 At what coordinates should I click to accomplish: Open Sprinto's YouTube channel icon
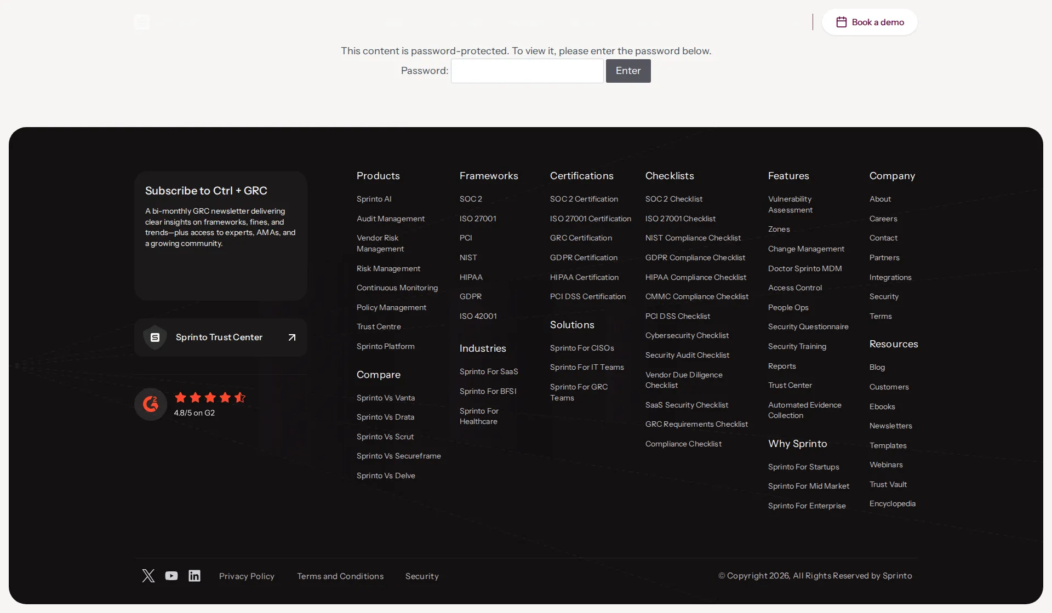click(x=171, y=576)
